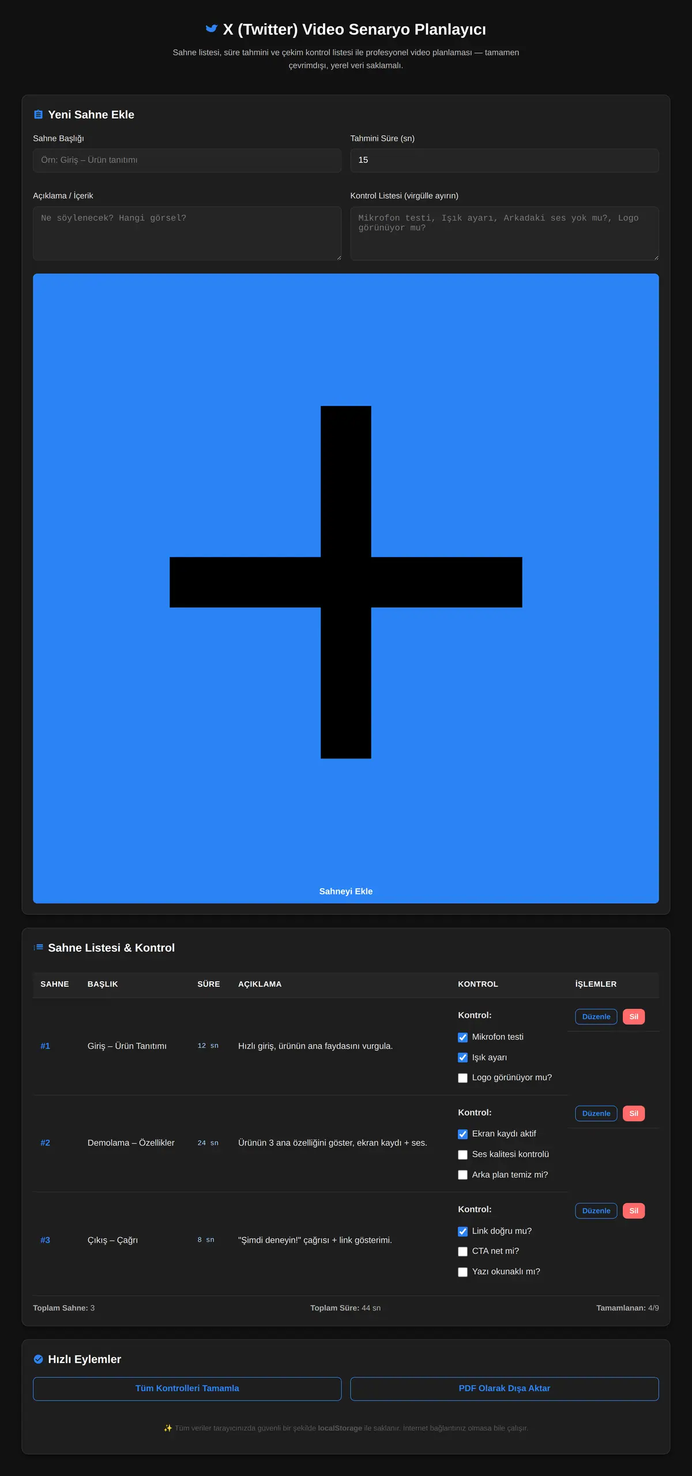
Task: Delete scene #1 using its Sil button
Action: coord(634,1016)
